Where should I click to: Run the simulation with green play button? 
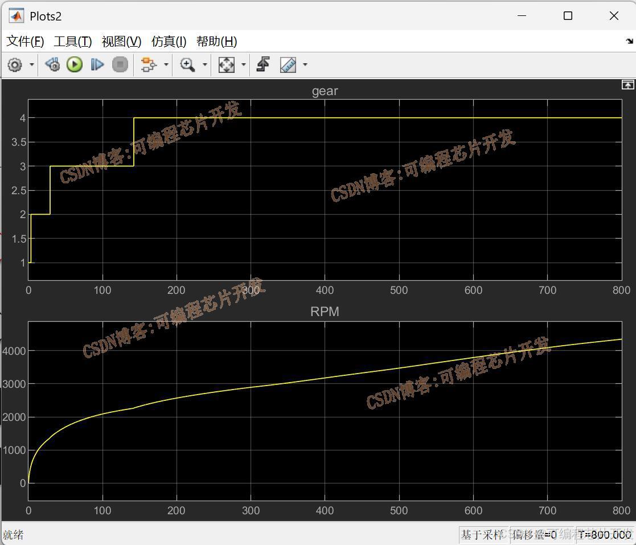75,64
